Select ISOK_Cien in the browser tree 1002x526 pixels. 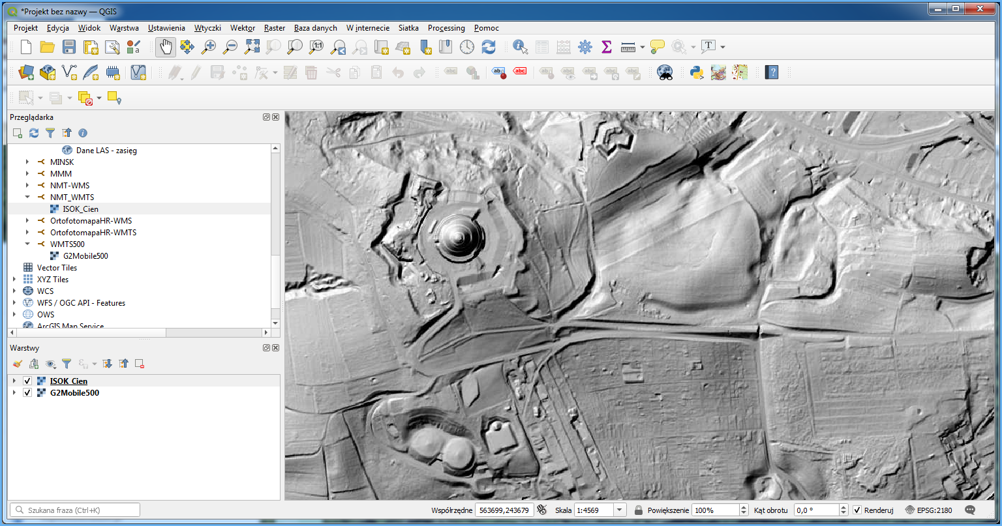[x=81, y=209]
